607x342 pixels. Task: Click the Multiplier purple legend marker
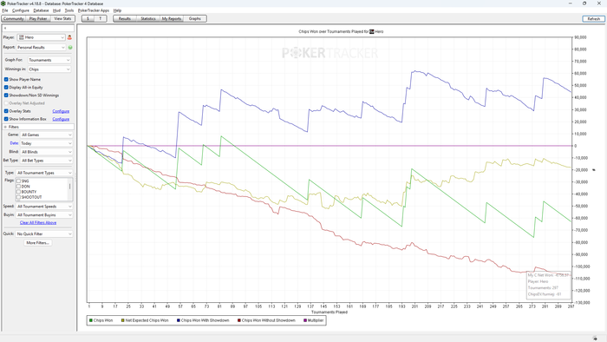tap(305, 320)
